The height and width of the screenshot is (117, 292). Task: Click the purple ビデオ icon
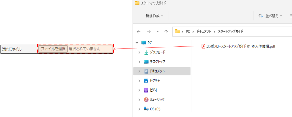(x=146, y=90)
